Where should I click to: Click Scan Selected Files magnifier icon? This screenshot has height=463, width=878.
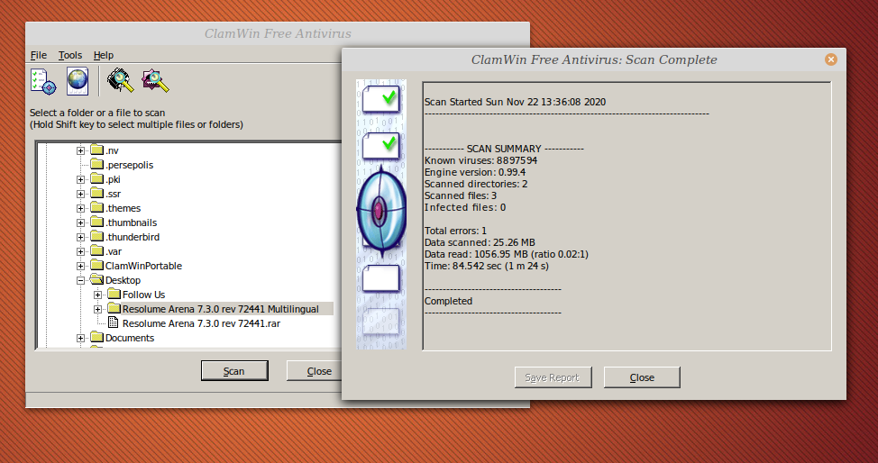[x=155, y=80]
